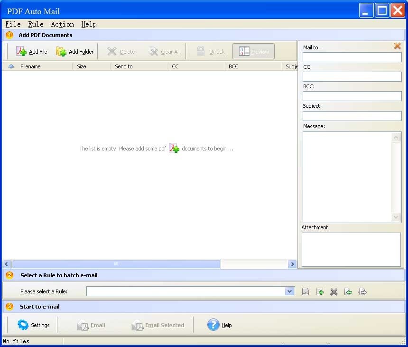Viewport: 408px width, 347px height.
Task: Open Help with the question mark button
Action: [x=219, y=325]
